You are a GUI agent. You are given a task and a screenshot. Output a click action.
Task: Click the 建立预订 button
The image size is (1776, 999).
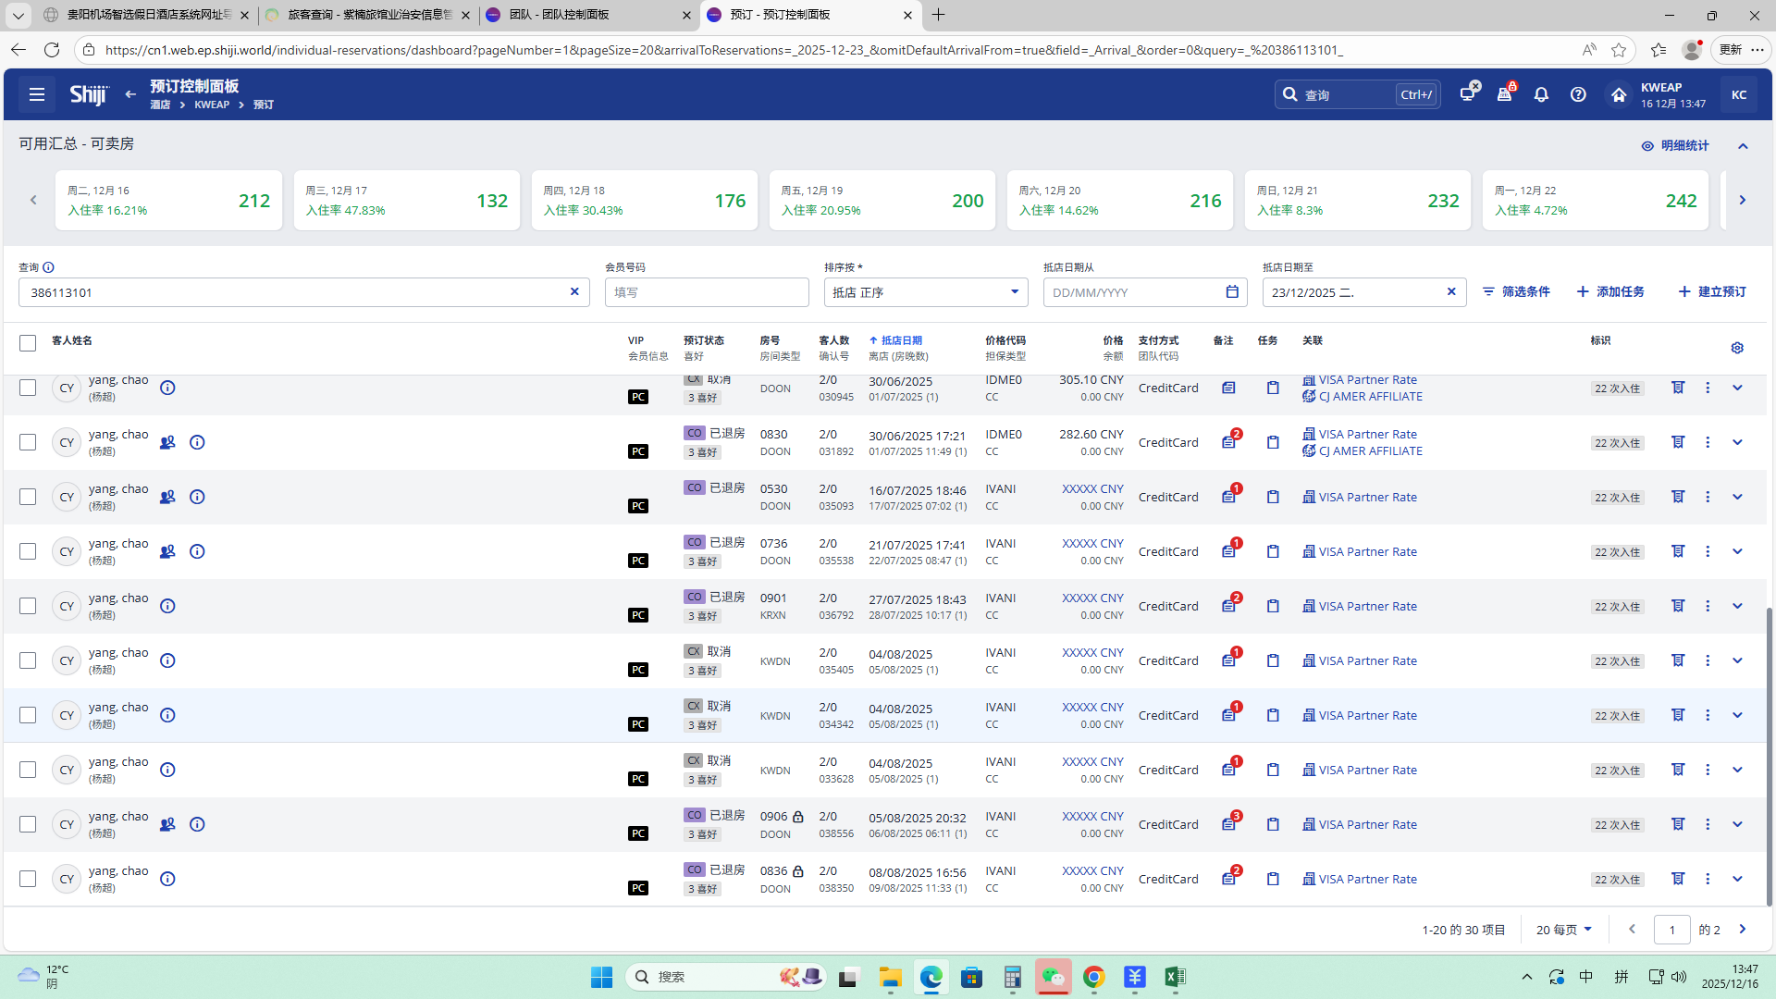1712,292
